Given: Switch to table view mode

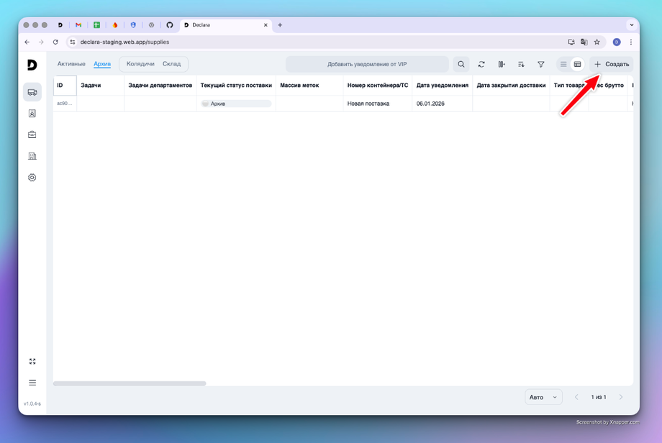Looking at the screenshot, I should pos(577,64).
